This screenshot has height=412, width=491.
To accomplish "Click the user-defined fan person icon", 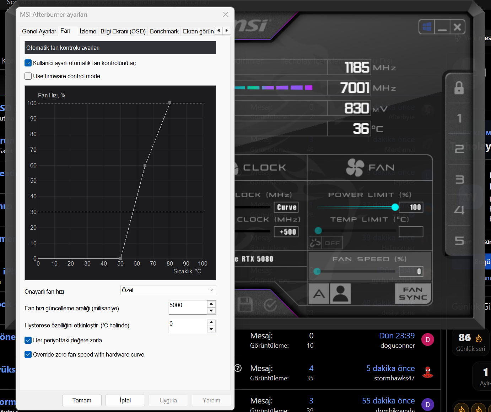I will tap(340, 294).
